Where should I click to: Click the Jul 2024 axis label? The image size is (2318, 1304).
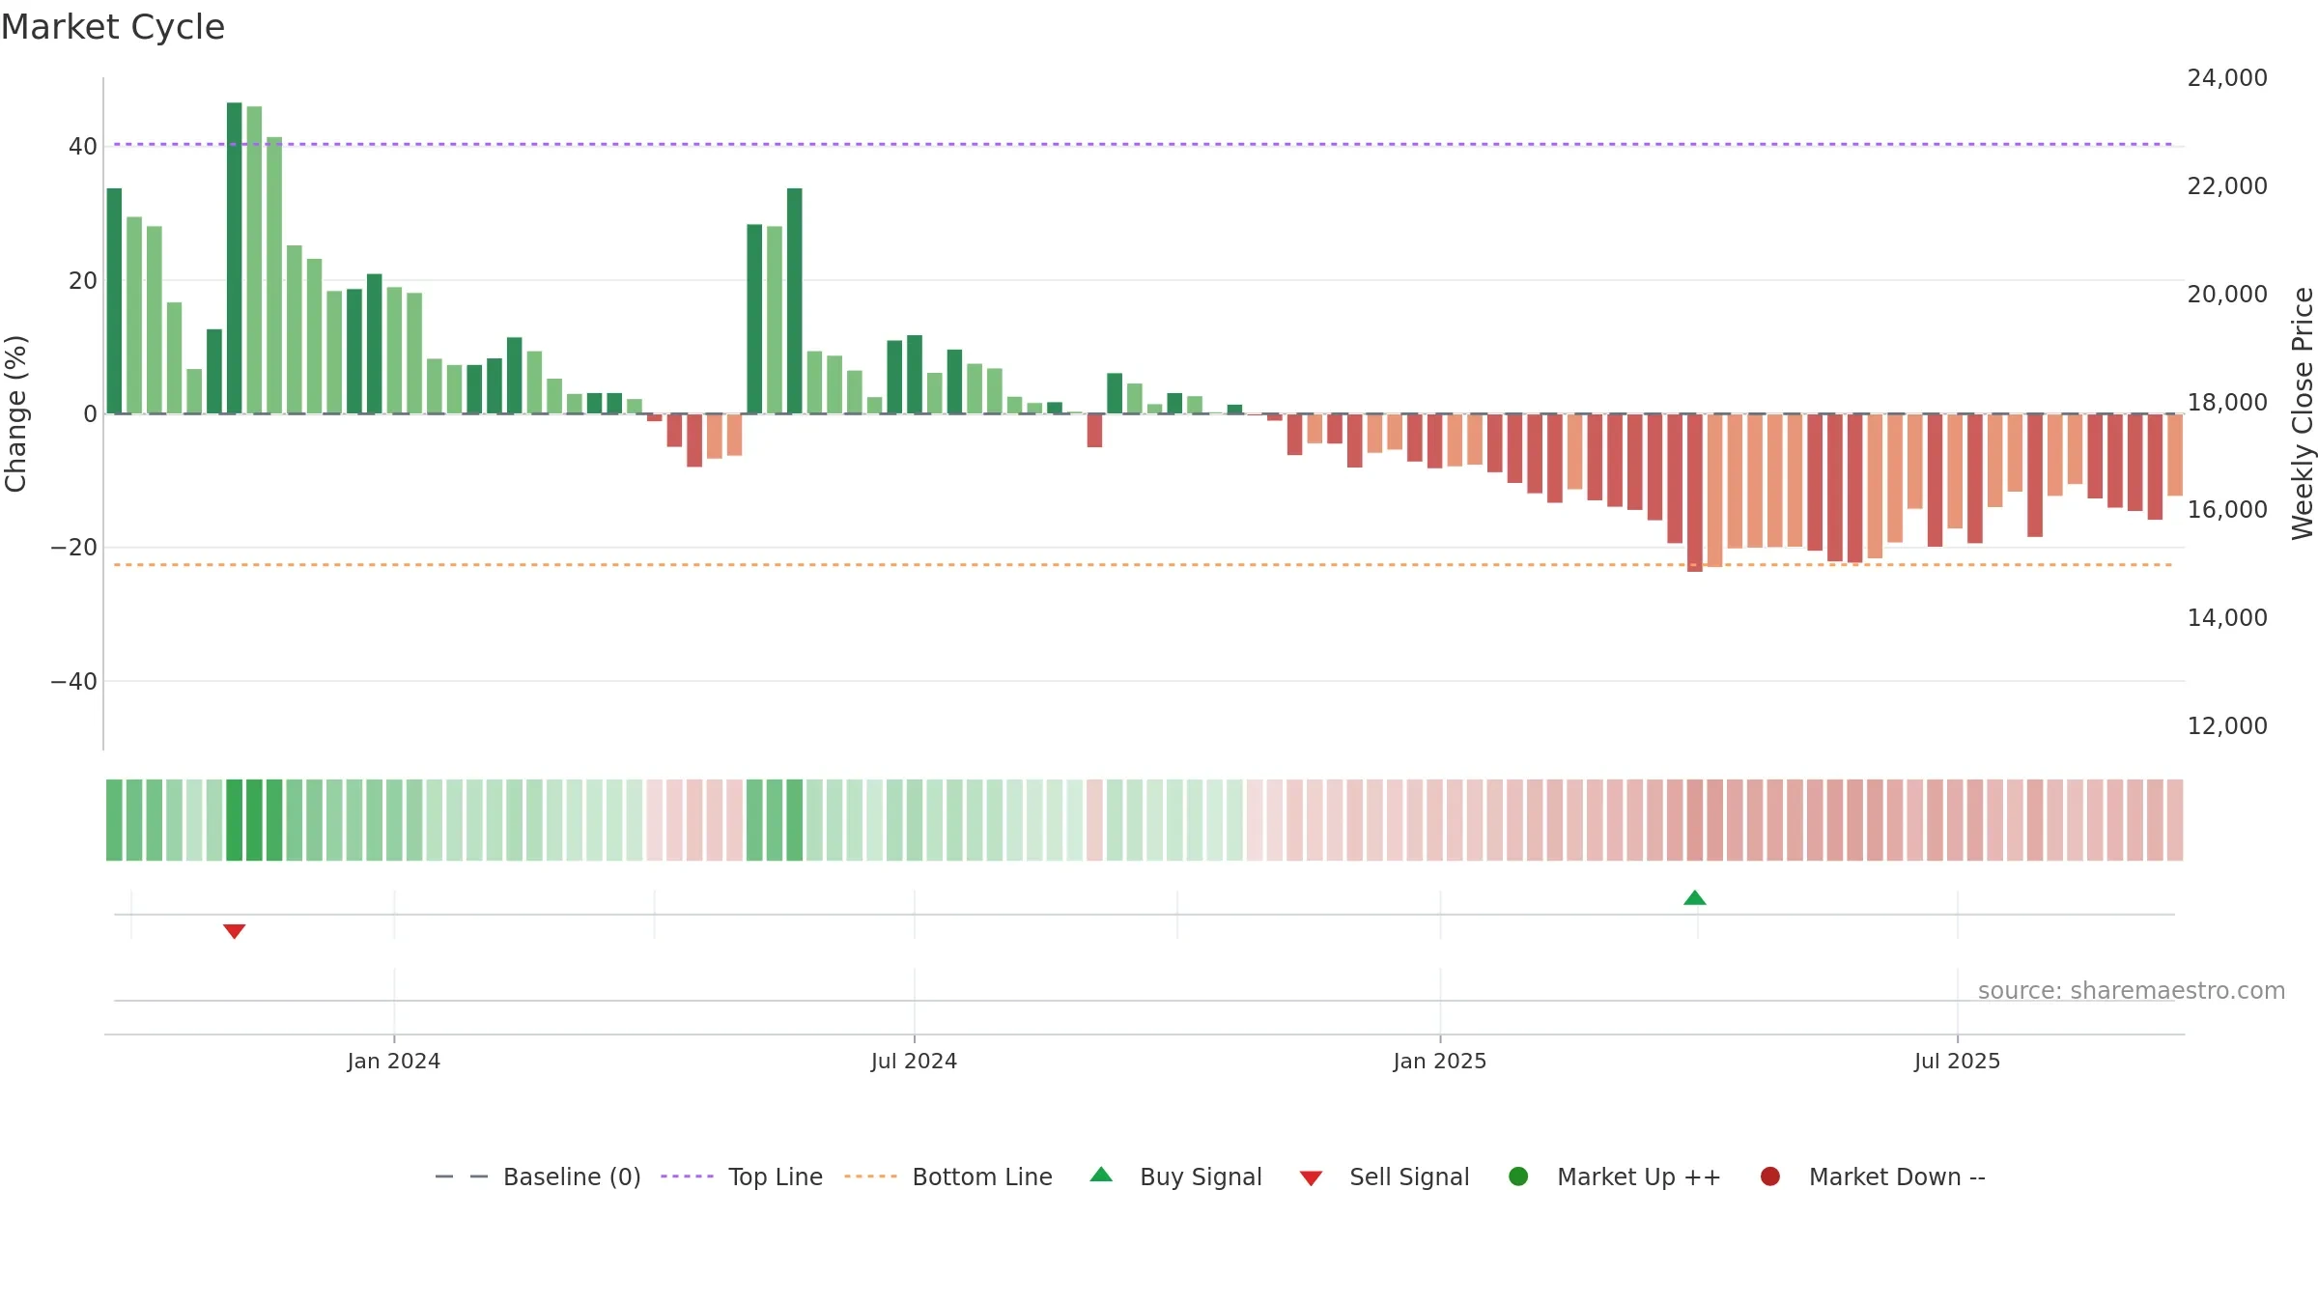[914, 1062]
